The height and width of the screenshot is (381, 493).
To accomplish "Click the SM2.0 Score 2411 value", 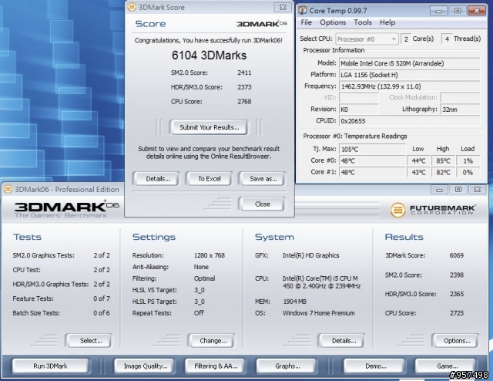I will (244, 72).
